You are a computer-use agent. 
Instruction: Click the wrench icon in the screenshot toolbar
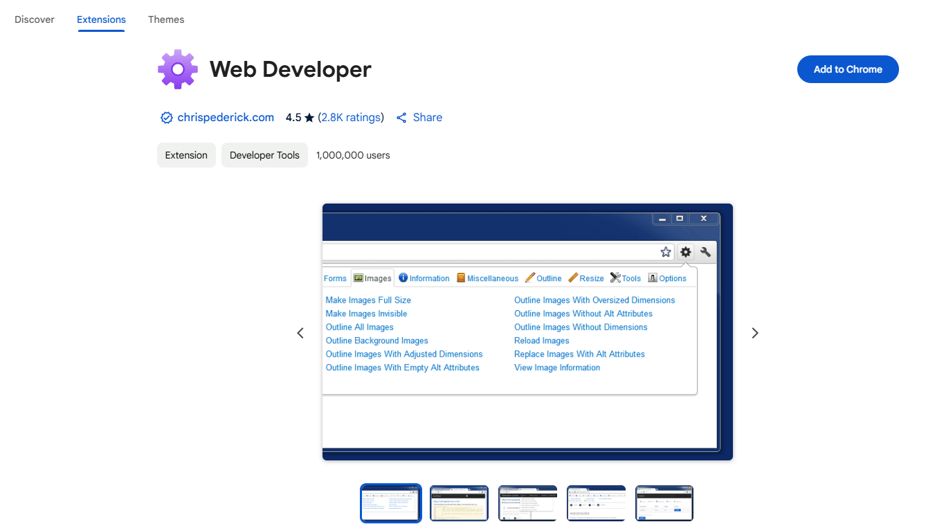[705, 252]
